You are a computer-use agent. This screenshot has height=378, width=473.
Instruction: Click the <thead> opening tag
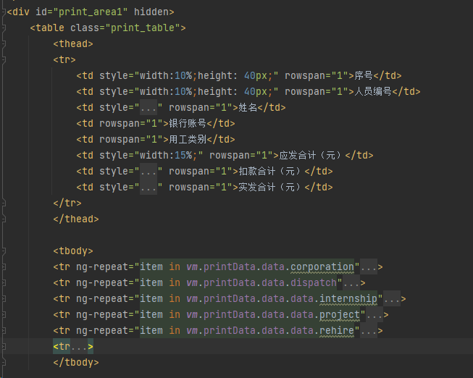click(73, 44)
